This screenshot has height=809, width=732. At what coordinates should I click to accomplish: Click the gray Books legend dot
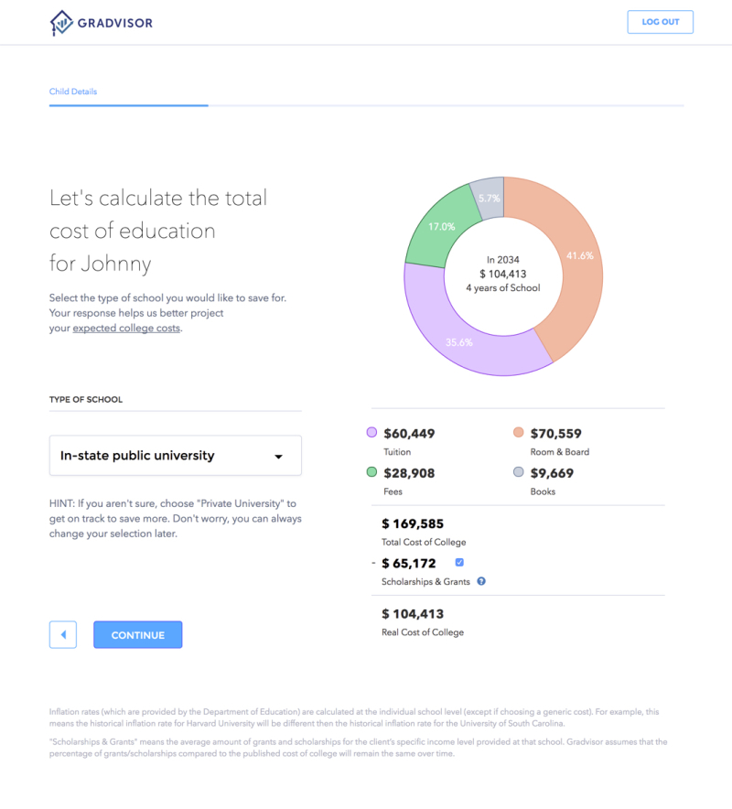tap(519, 472)
